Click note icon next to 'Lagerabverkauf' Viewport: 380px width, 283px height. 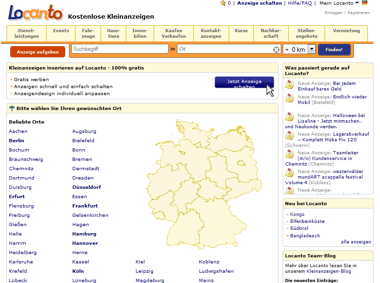coord(289,135)
